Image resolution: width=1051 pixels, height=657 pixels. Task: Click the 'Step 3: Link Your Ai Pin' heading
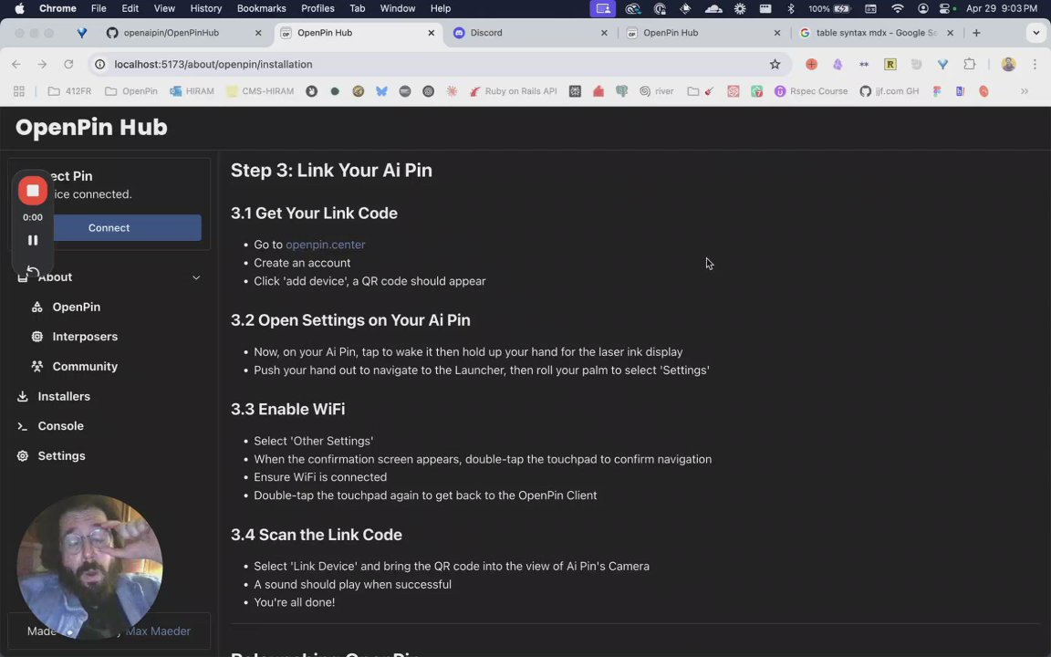331,171
